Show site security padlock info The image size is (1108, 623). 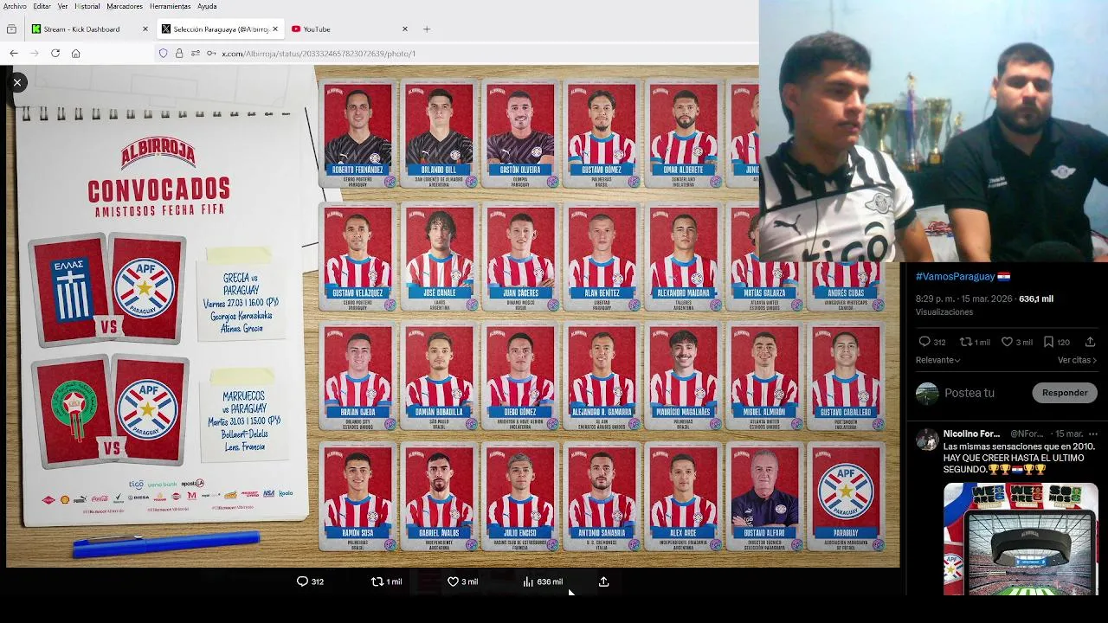click(x=179, y=53)
